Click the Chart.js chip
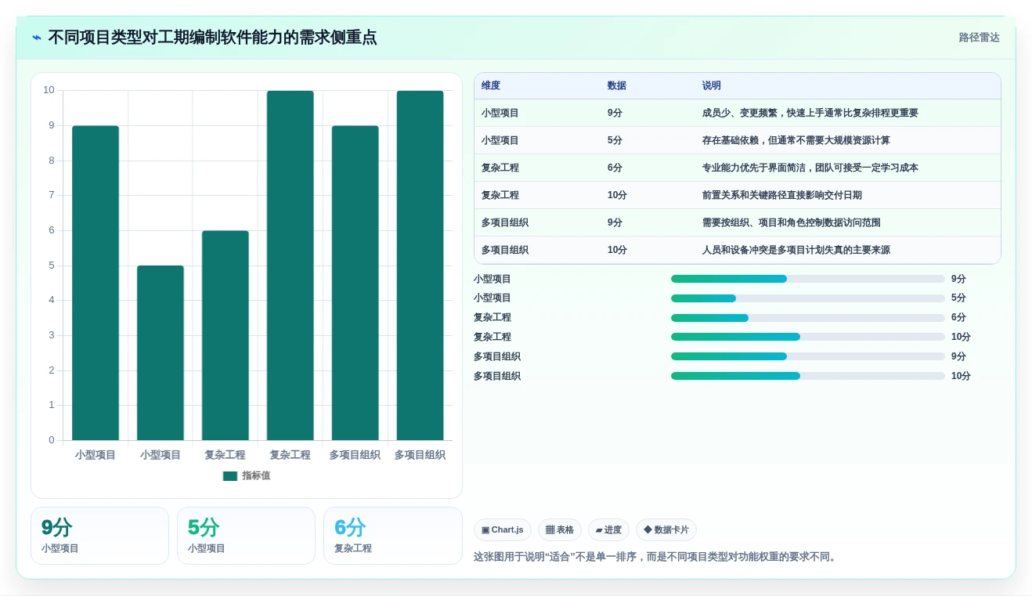The image size is (1032, 596). coord(502,530)
